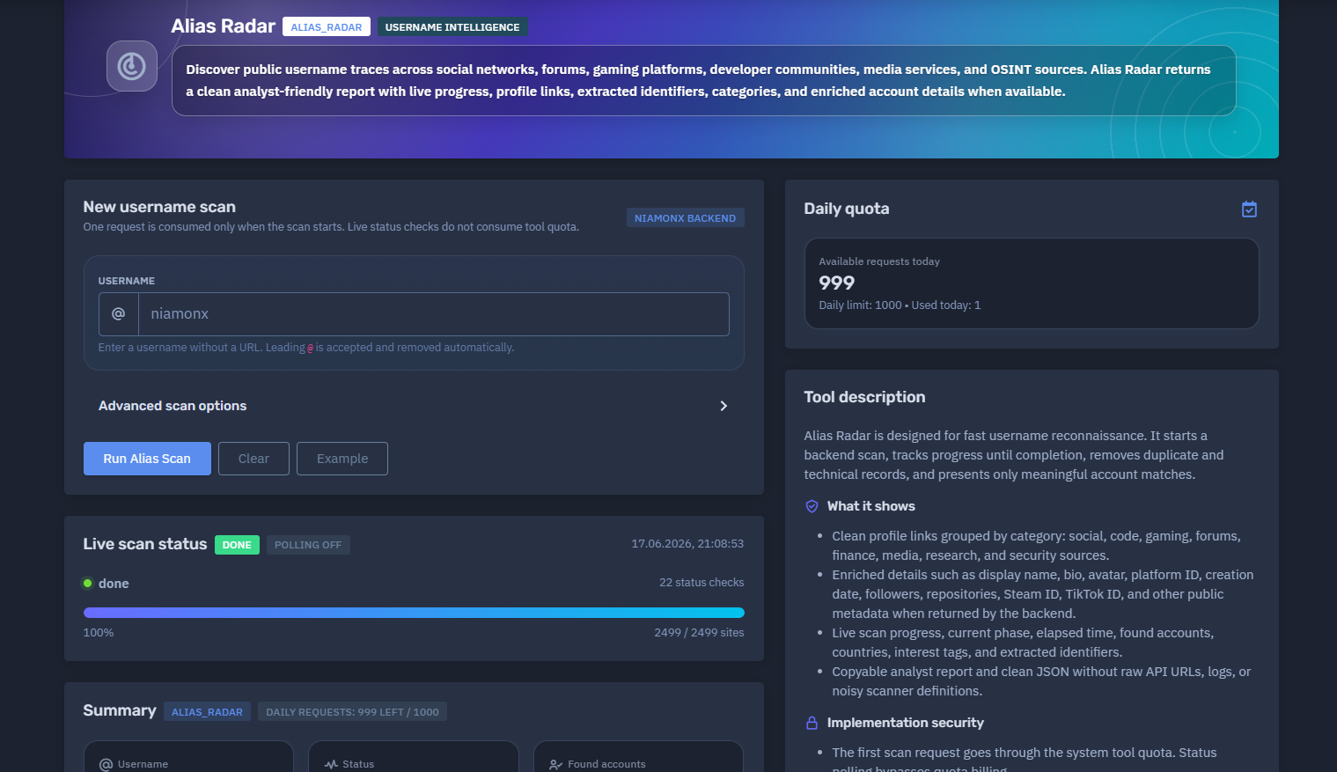The width and height of the screenshot is (1337, 772).
Task: Click the @ symbol beside username field
Action: tap(119, 314)
